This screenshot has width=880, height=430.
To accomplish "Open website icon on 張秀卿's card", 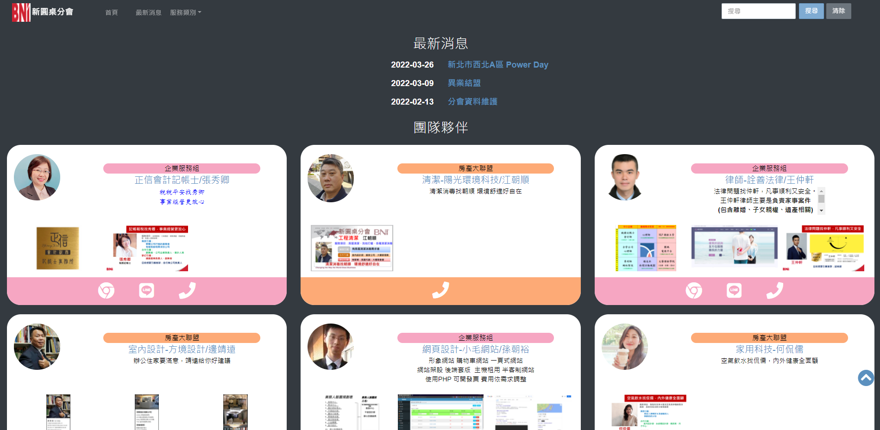I will (106, 291).
